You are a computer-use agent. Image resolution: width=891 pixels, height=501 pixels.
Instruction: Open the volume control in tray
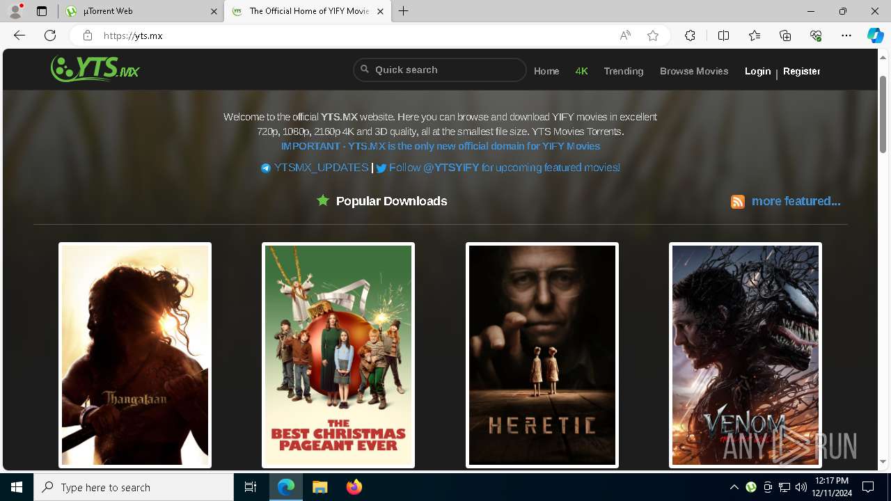pyautogui.click(x=801, y=487)
